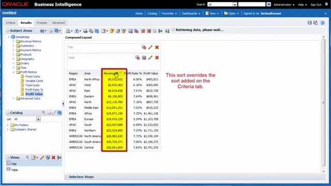Click the Profit Value column header

pos(151,73)
